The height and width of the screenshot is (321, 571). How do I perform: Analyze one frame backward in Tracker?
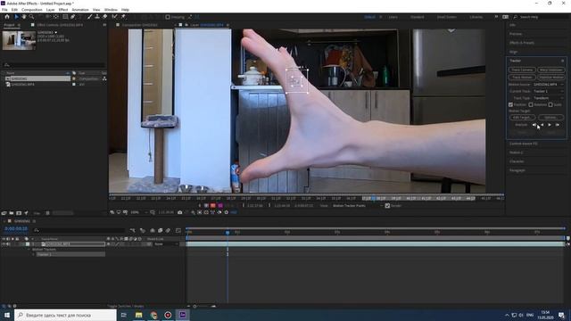(534, 125)
